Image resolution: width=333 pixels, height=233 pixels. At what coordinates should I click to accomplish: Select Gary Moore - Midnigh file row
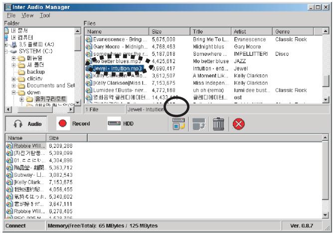click(x=203, y=47)
